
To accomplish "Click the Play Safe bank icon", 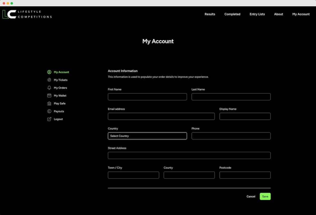I will pyautogui.click(x=49, y=103).
